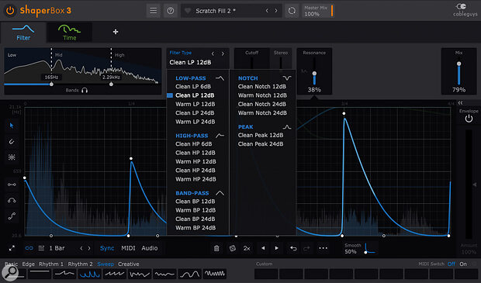Toggle the band link chain icon
Screen dimensions: 481x283
[x=29, y=248]
